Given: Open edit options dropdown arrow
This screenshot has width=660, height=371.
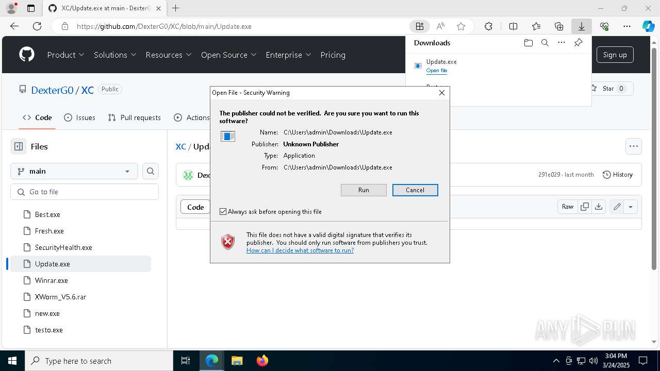Looking at the screenshot, I should click(631, 207).
